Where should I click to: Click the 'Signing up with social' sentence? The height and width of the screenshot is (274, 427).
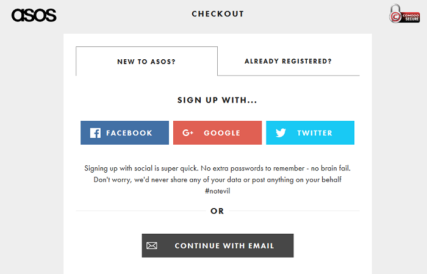pos(218,168)
